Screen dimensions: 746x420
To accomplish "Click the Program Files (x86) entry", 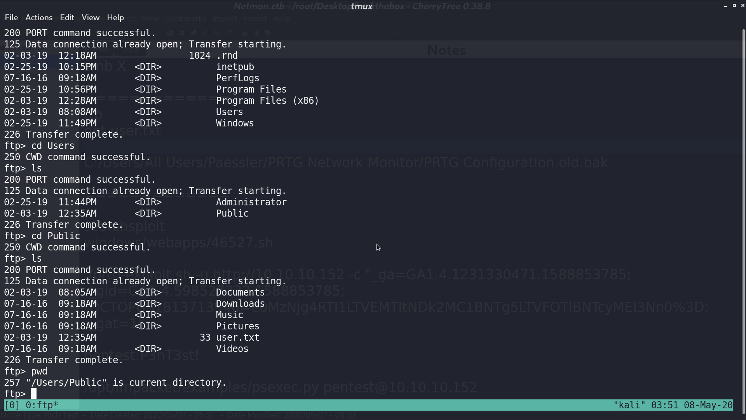I will pos(267,101).
